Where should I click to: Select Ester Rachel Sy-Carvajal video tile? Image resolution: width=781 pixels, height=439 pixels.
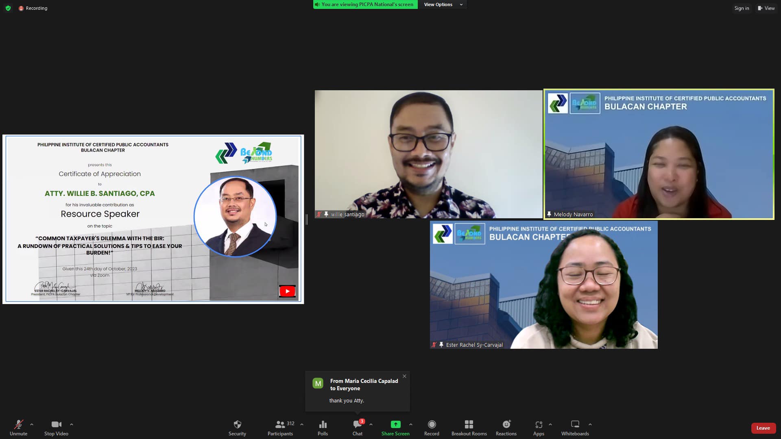(x=544, y=285)
